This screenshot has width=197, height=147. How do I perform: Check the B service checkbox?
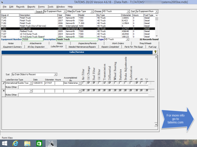point(142,83)
